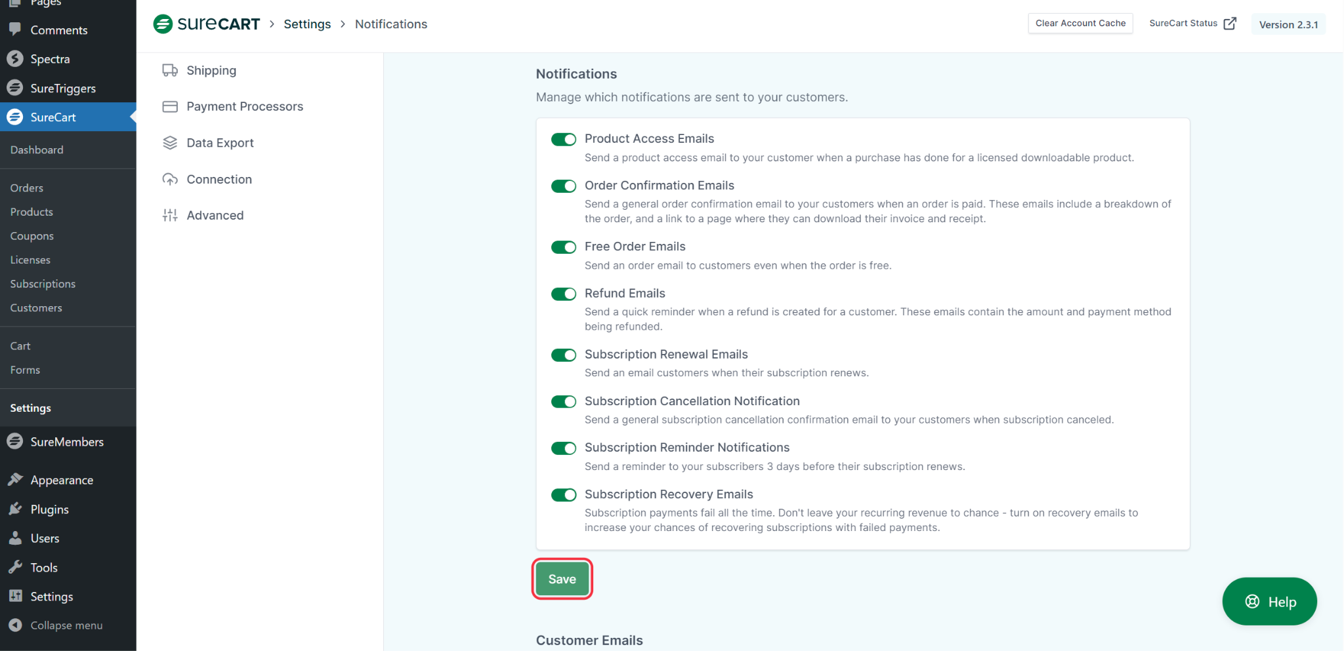The height and width of the screenshot is (651, 1344).
Task: Open the Subscriptions menu item
Action: (43, 283)
